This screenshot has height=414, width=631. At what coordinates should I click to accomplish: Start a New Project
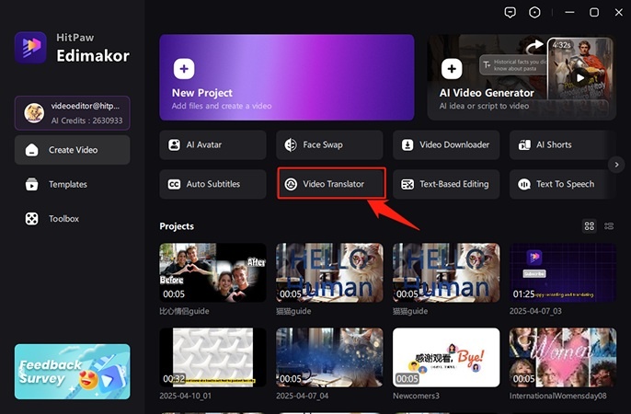pyautogui.click(x=287, y=77)
